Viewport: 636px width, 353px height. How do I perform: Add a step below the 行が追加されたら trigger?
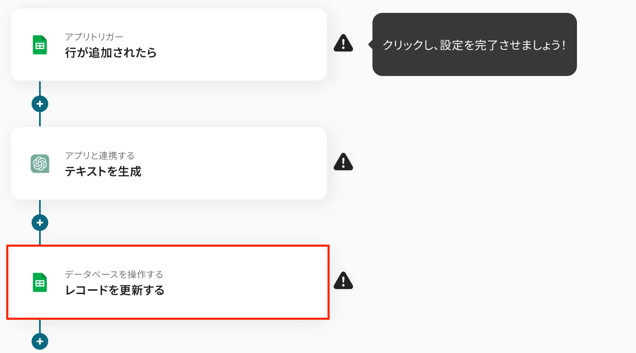coord(40,104)
